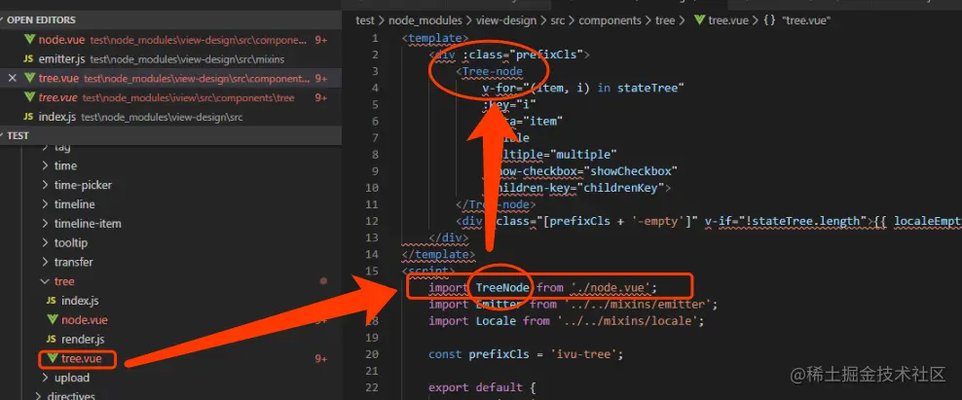962x400 pixels.
Task: Click the JS icon beside render.js
Action: [x=52, y=340]
